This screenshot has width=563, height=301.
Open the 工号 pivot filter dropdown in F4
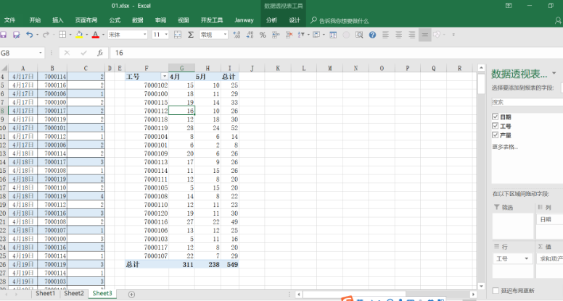[x=164, y=77]
